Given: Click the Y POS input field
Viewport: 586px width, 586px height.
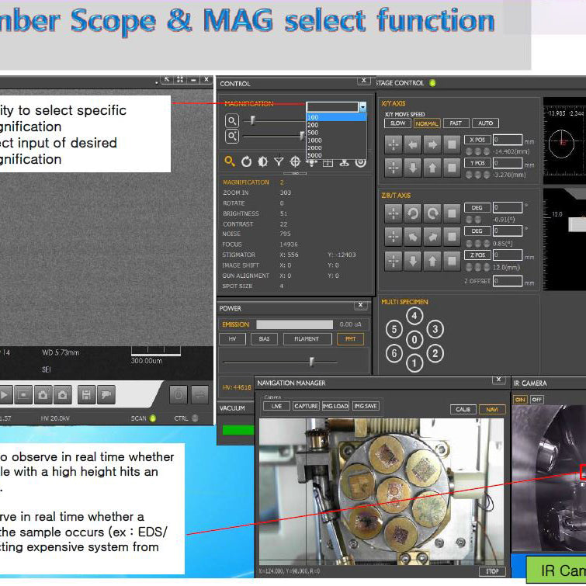Looking at the screenshot, I should click(508, 163).
